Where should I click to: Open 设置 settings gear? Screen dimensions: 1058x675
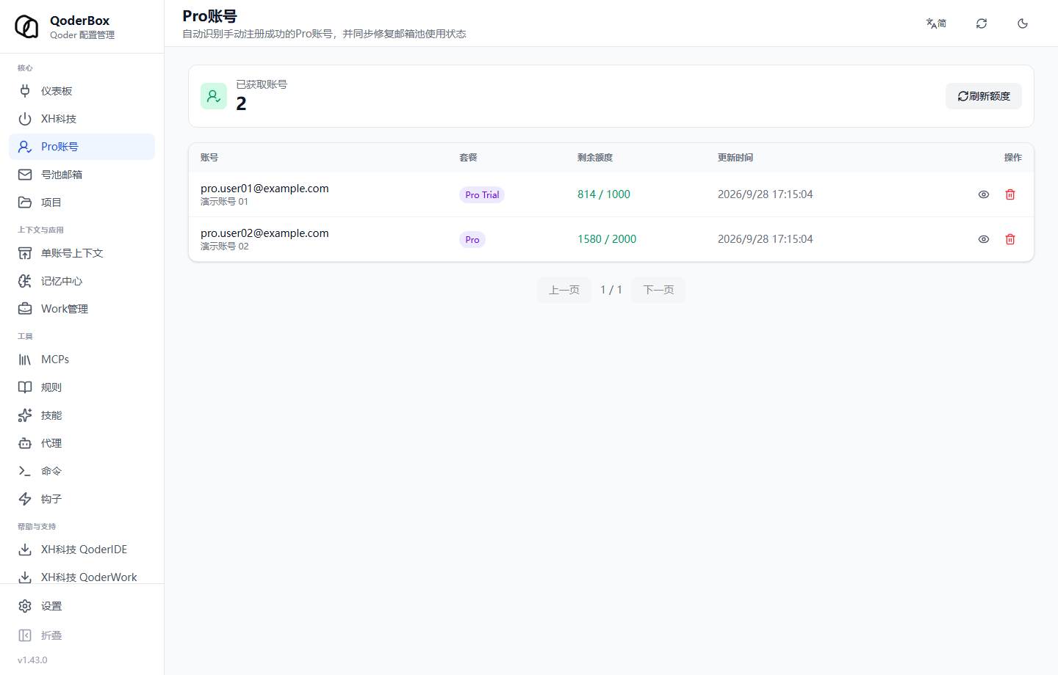coord(82,606)
